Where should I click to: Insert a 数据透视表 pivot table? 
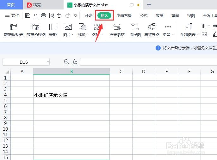click(13, 30)
